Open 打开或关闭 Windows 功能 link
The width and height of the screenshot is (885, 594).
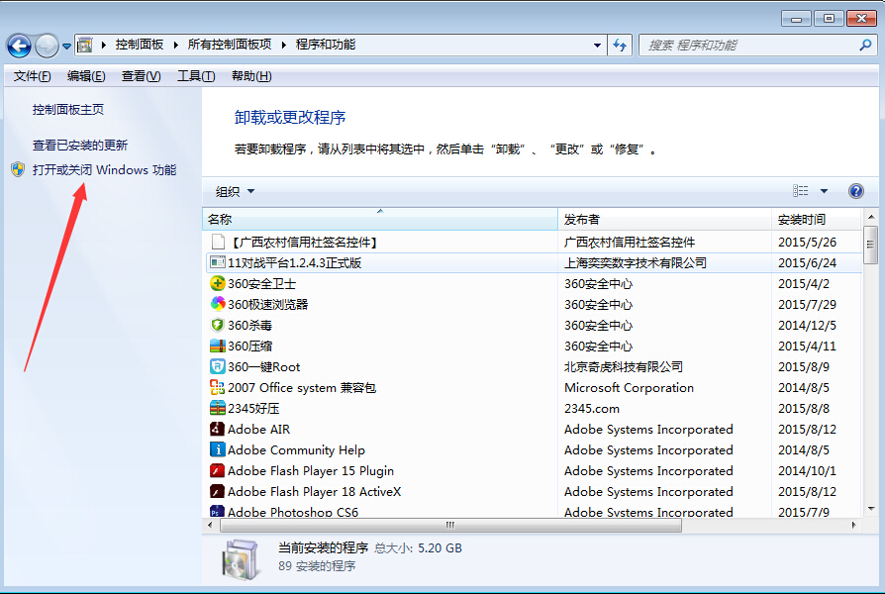(x=104, y=170)
